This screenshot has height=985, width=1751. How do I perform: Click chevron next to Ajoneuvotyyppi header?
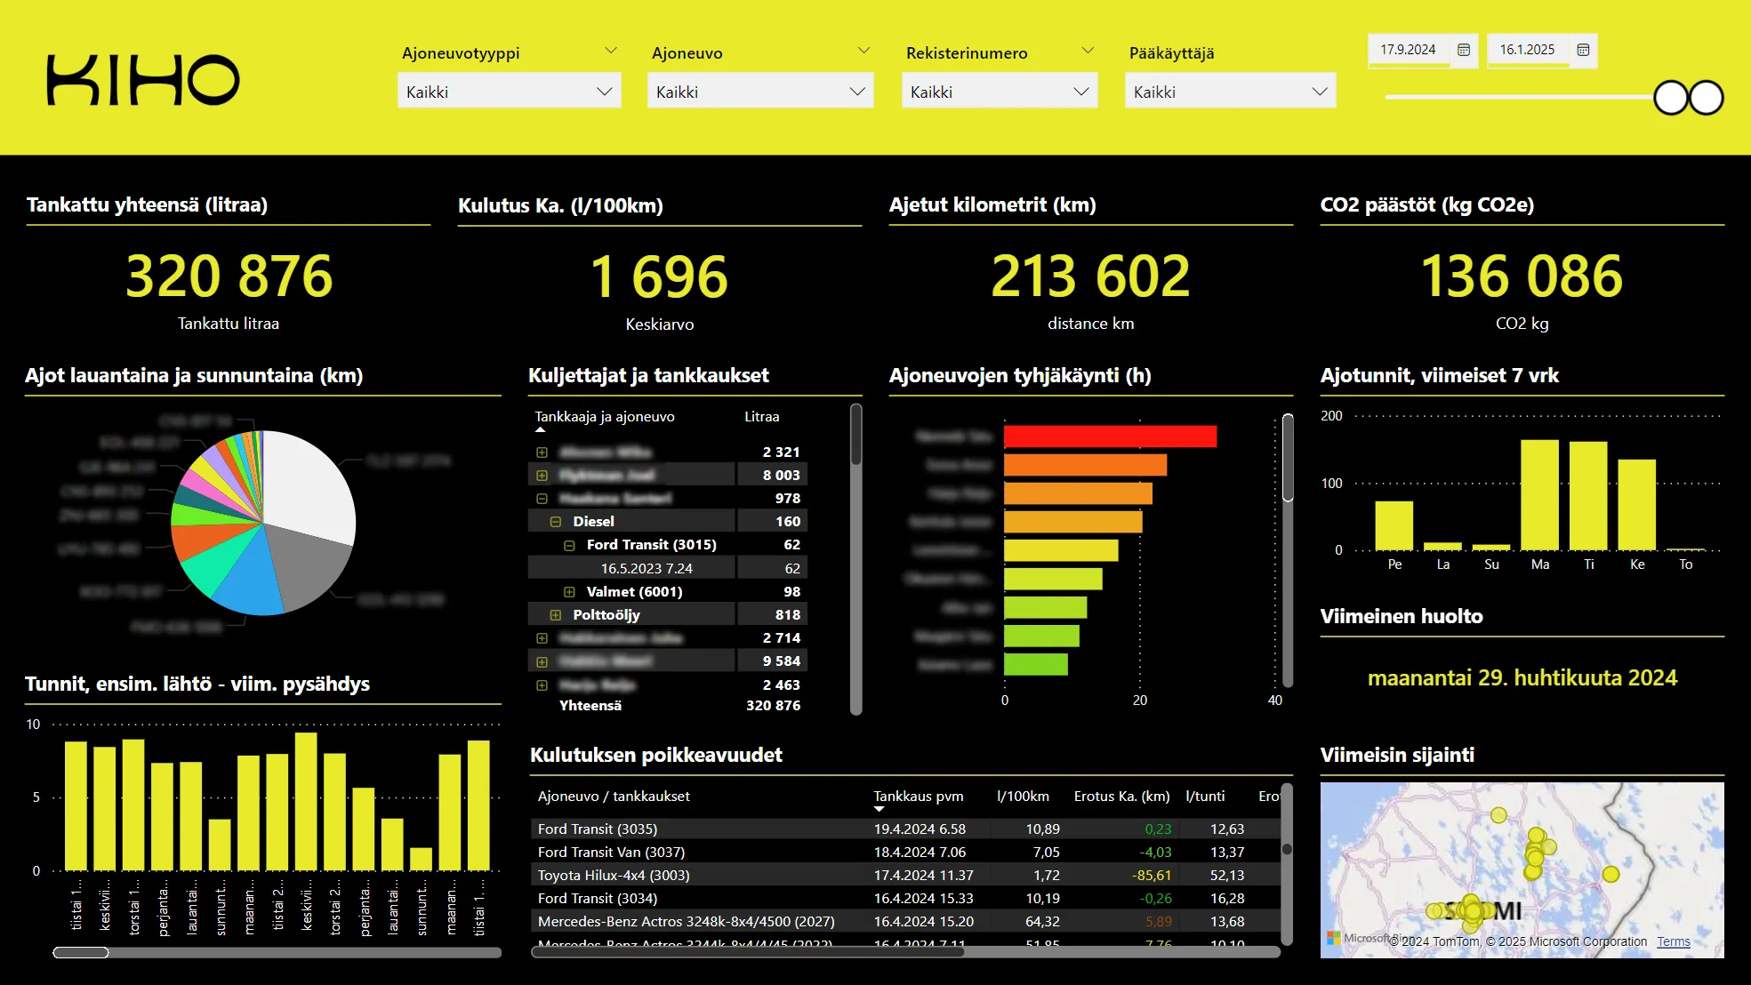point(611,51)
